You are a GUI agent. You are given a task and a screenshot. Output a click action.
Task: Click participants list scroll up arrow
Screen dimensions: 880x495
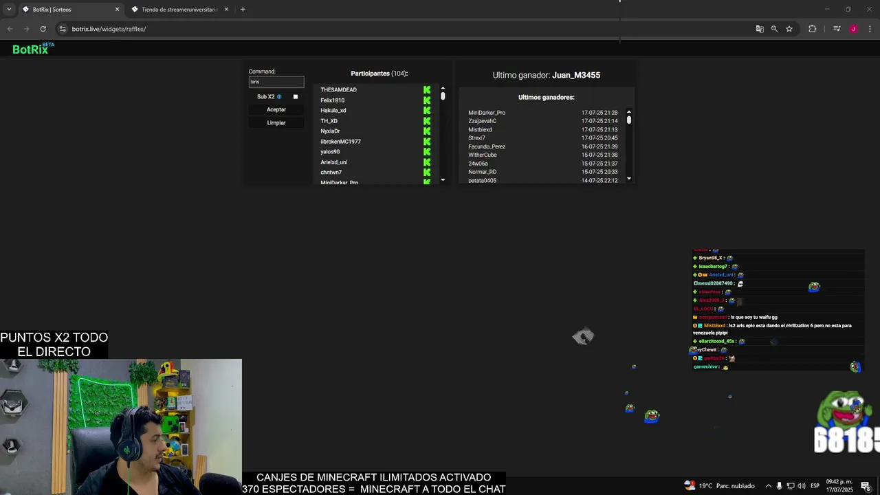coord(443,88)
